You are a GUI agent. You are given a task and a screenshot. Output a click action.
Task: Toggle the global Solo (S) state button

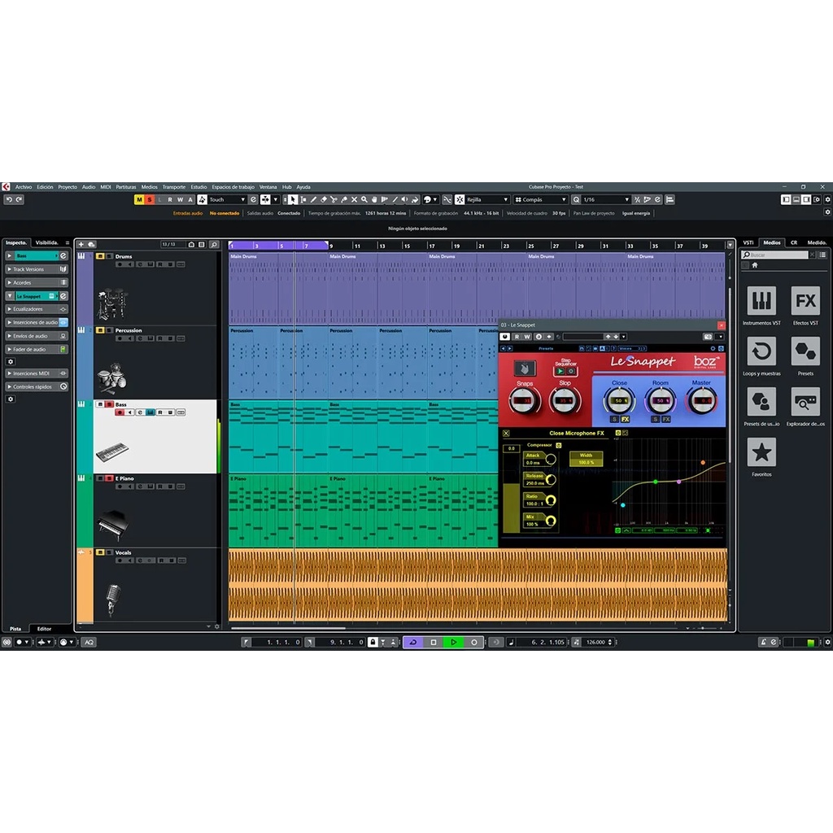pos(150,199)
